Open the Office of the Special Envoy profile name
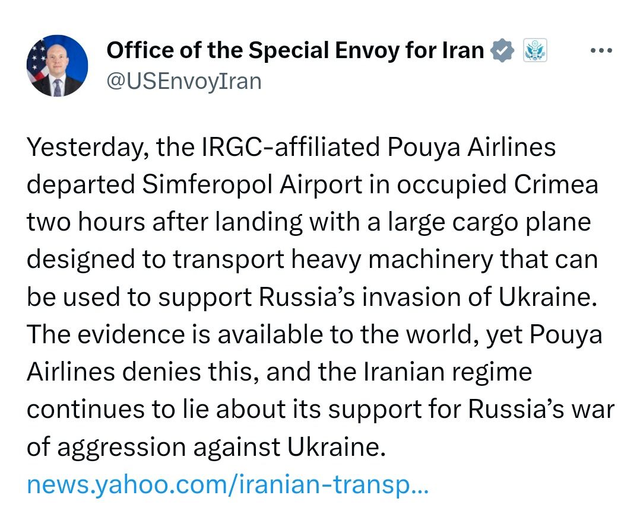The width and height of the screenshot is (624, 508). click(x=295, y=51)
